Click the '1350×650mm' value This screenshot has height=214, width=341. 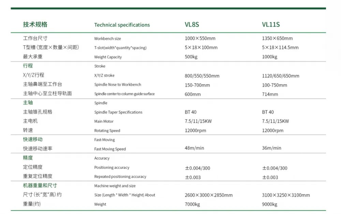(277, 38)
